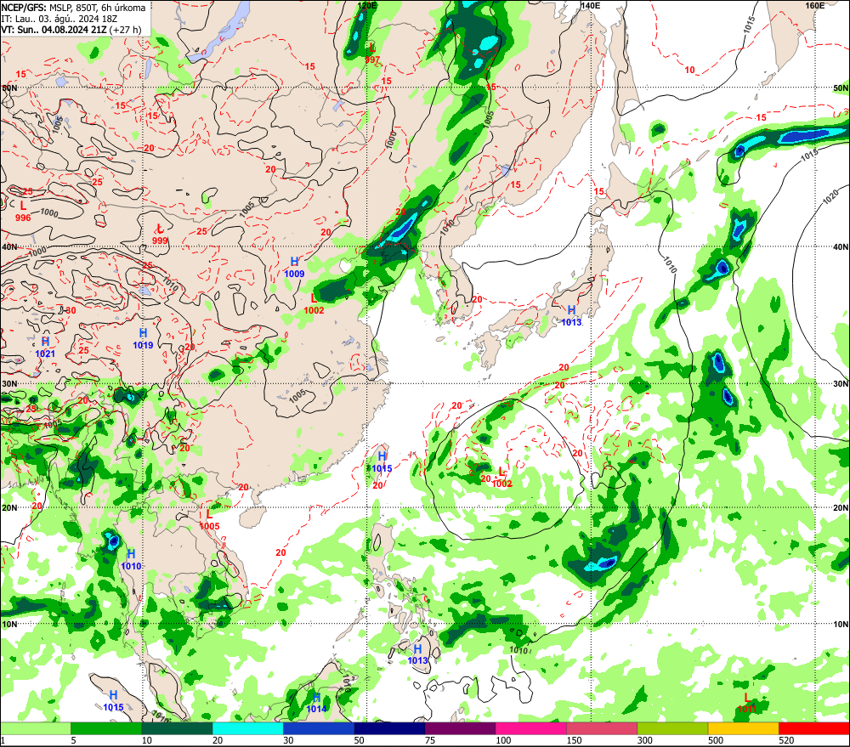Viewport: 850px width, 747px height.
Task: Click the right-edge 10N latitude label
Action: (841, 625)
